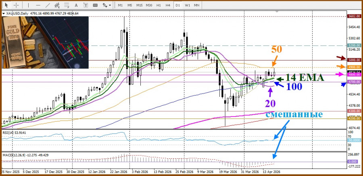Toggle the H4 timeframe

click(x=167, y=5)
